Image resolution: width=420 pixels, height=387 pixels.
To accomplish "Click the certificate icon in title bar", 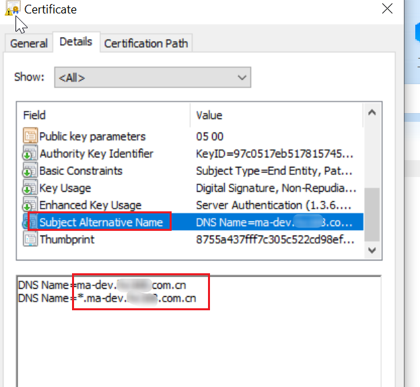I will [x=13, y=9].
